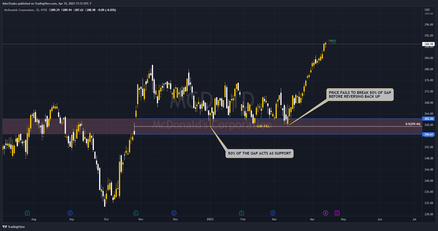This screenshot has width=438, height=231.
Task: Click the McDonalds Corporation symbol title
Action: click(x=18, y=10)
